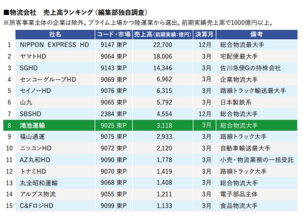Click the 山九 company cell
303x218 pixels.
(x=55, y=102)
